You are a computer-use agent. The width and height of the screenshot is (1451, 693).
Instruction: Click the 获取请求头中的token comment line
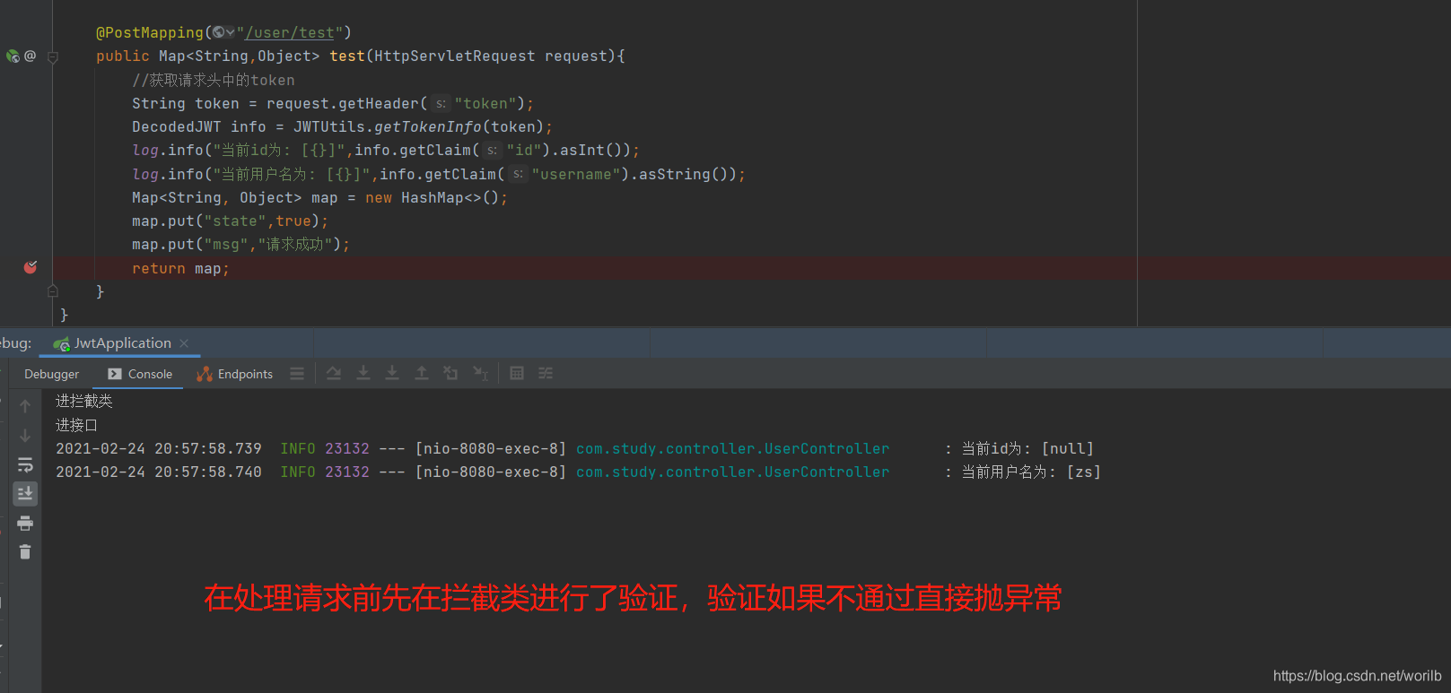coord(214,80)
